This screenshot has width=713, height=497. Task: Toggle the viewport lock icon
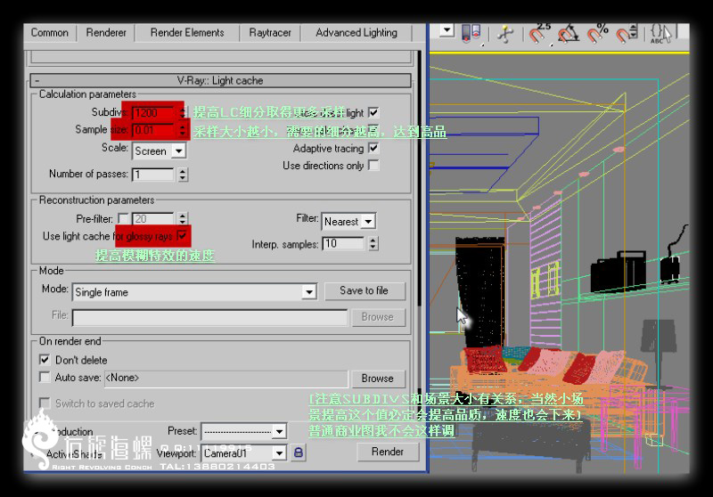click(299, 452)
